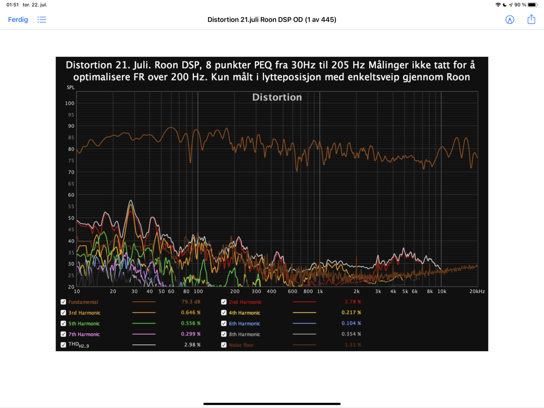Click the 5th Harmonic green line swatch
The width and height of the screenshot is (544, 408).
tap(144, 323)
